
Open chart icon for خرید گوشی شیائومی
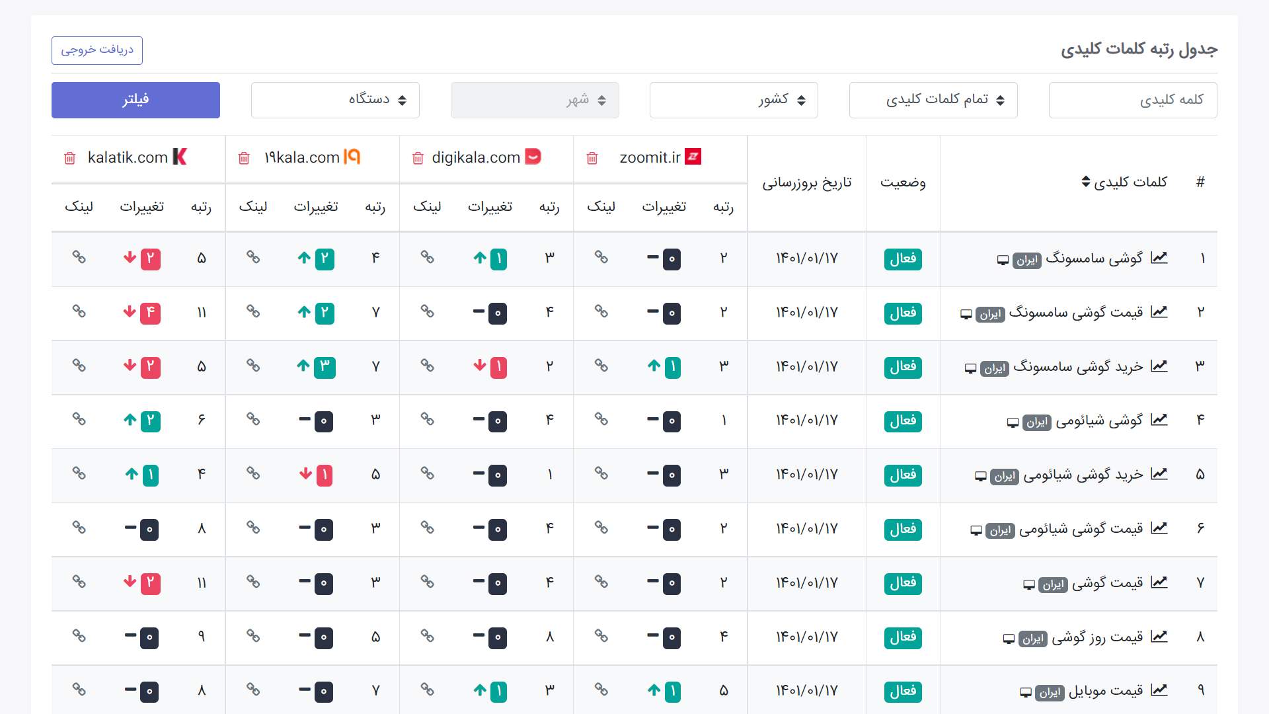[x=1159, y=474]
